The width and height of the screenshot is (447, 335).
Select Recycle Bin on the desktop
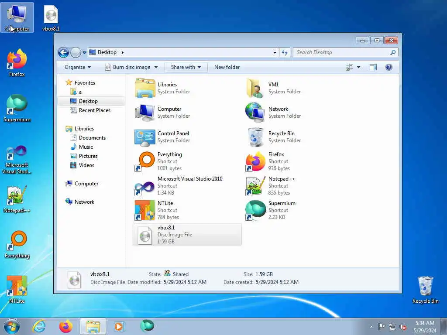[x=425, y=290]
